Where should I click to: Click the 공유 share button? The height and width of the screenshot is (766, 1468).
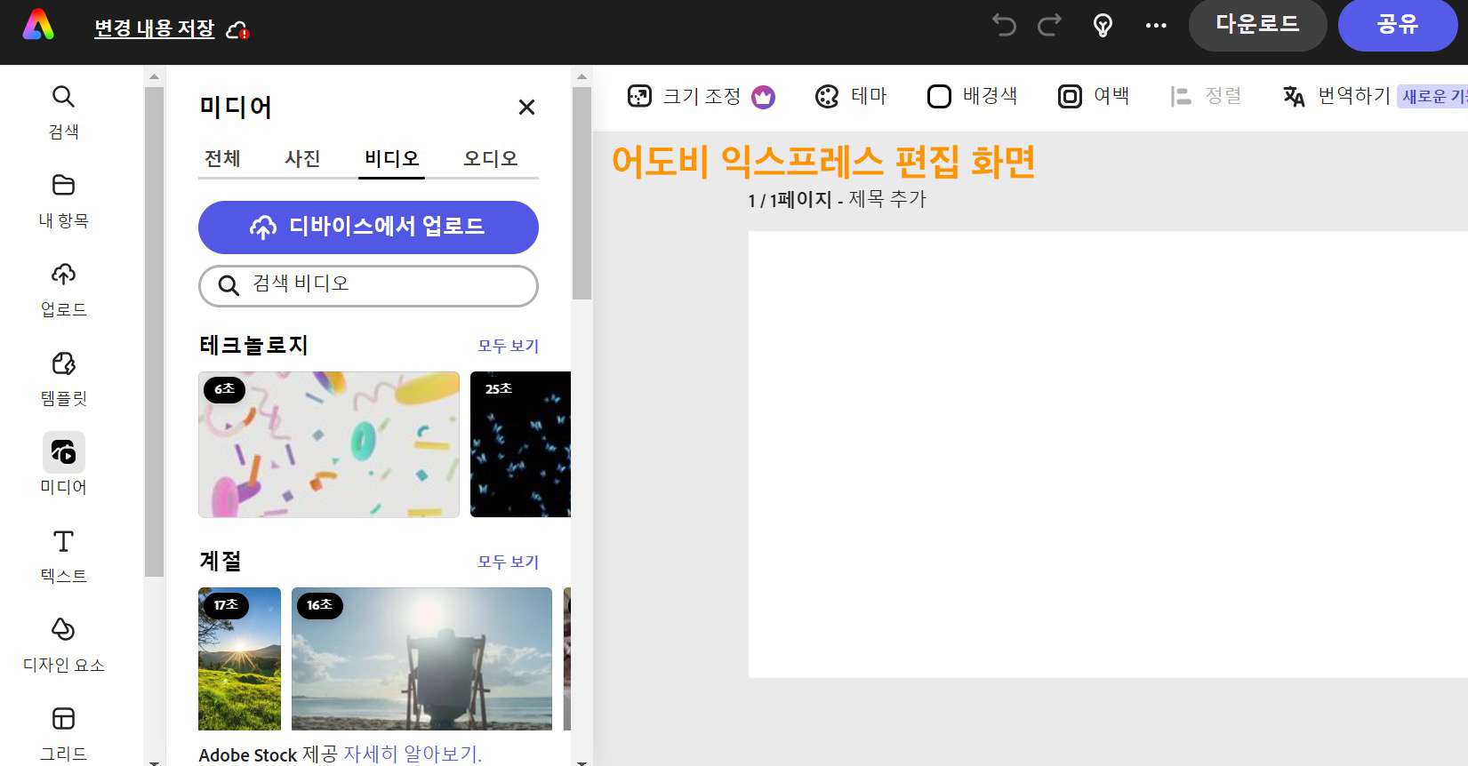click(1397, 25)
